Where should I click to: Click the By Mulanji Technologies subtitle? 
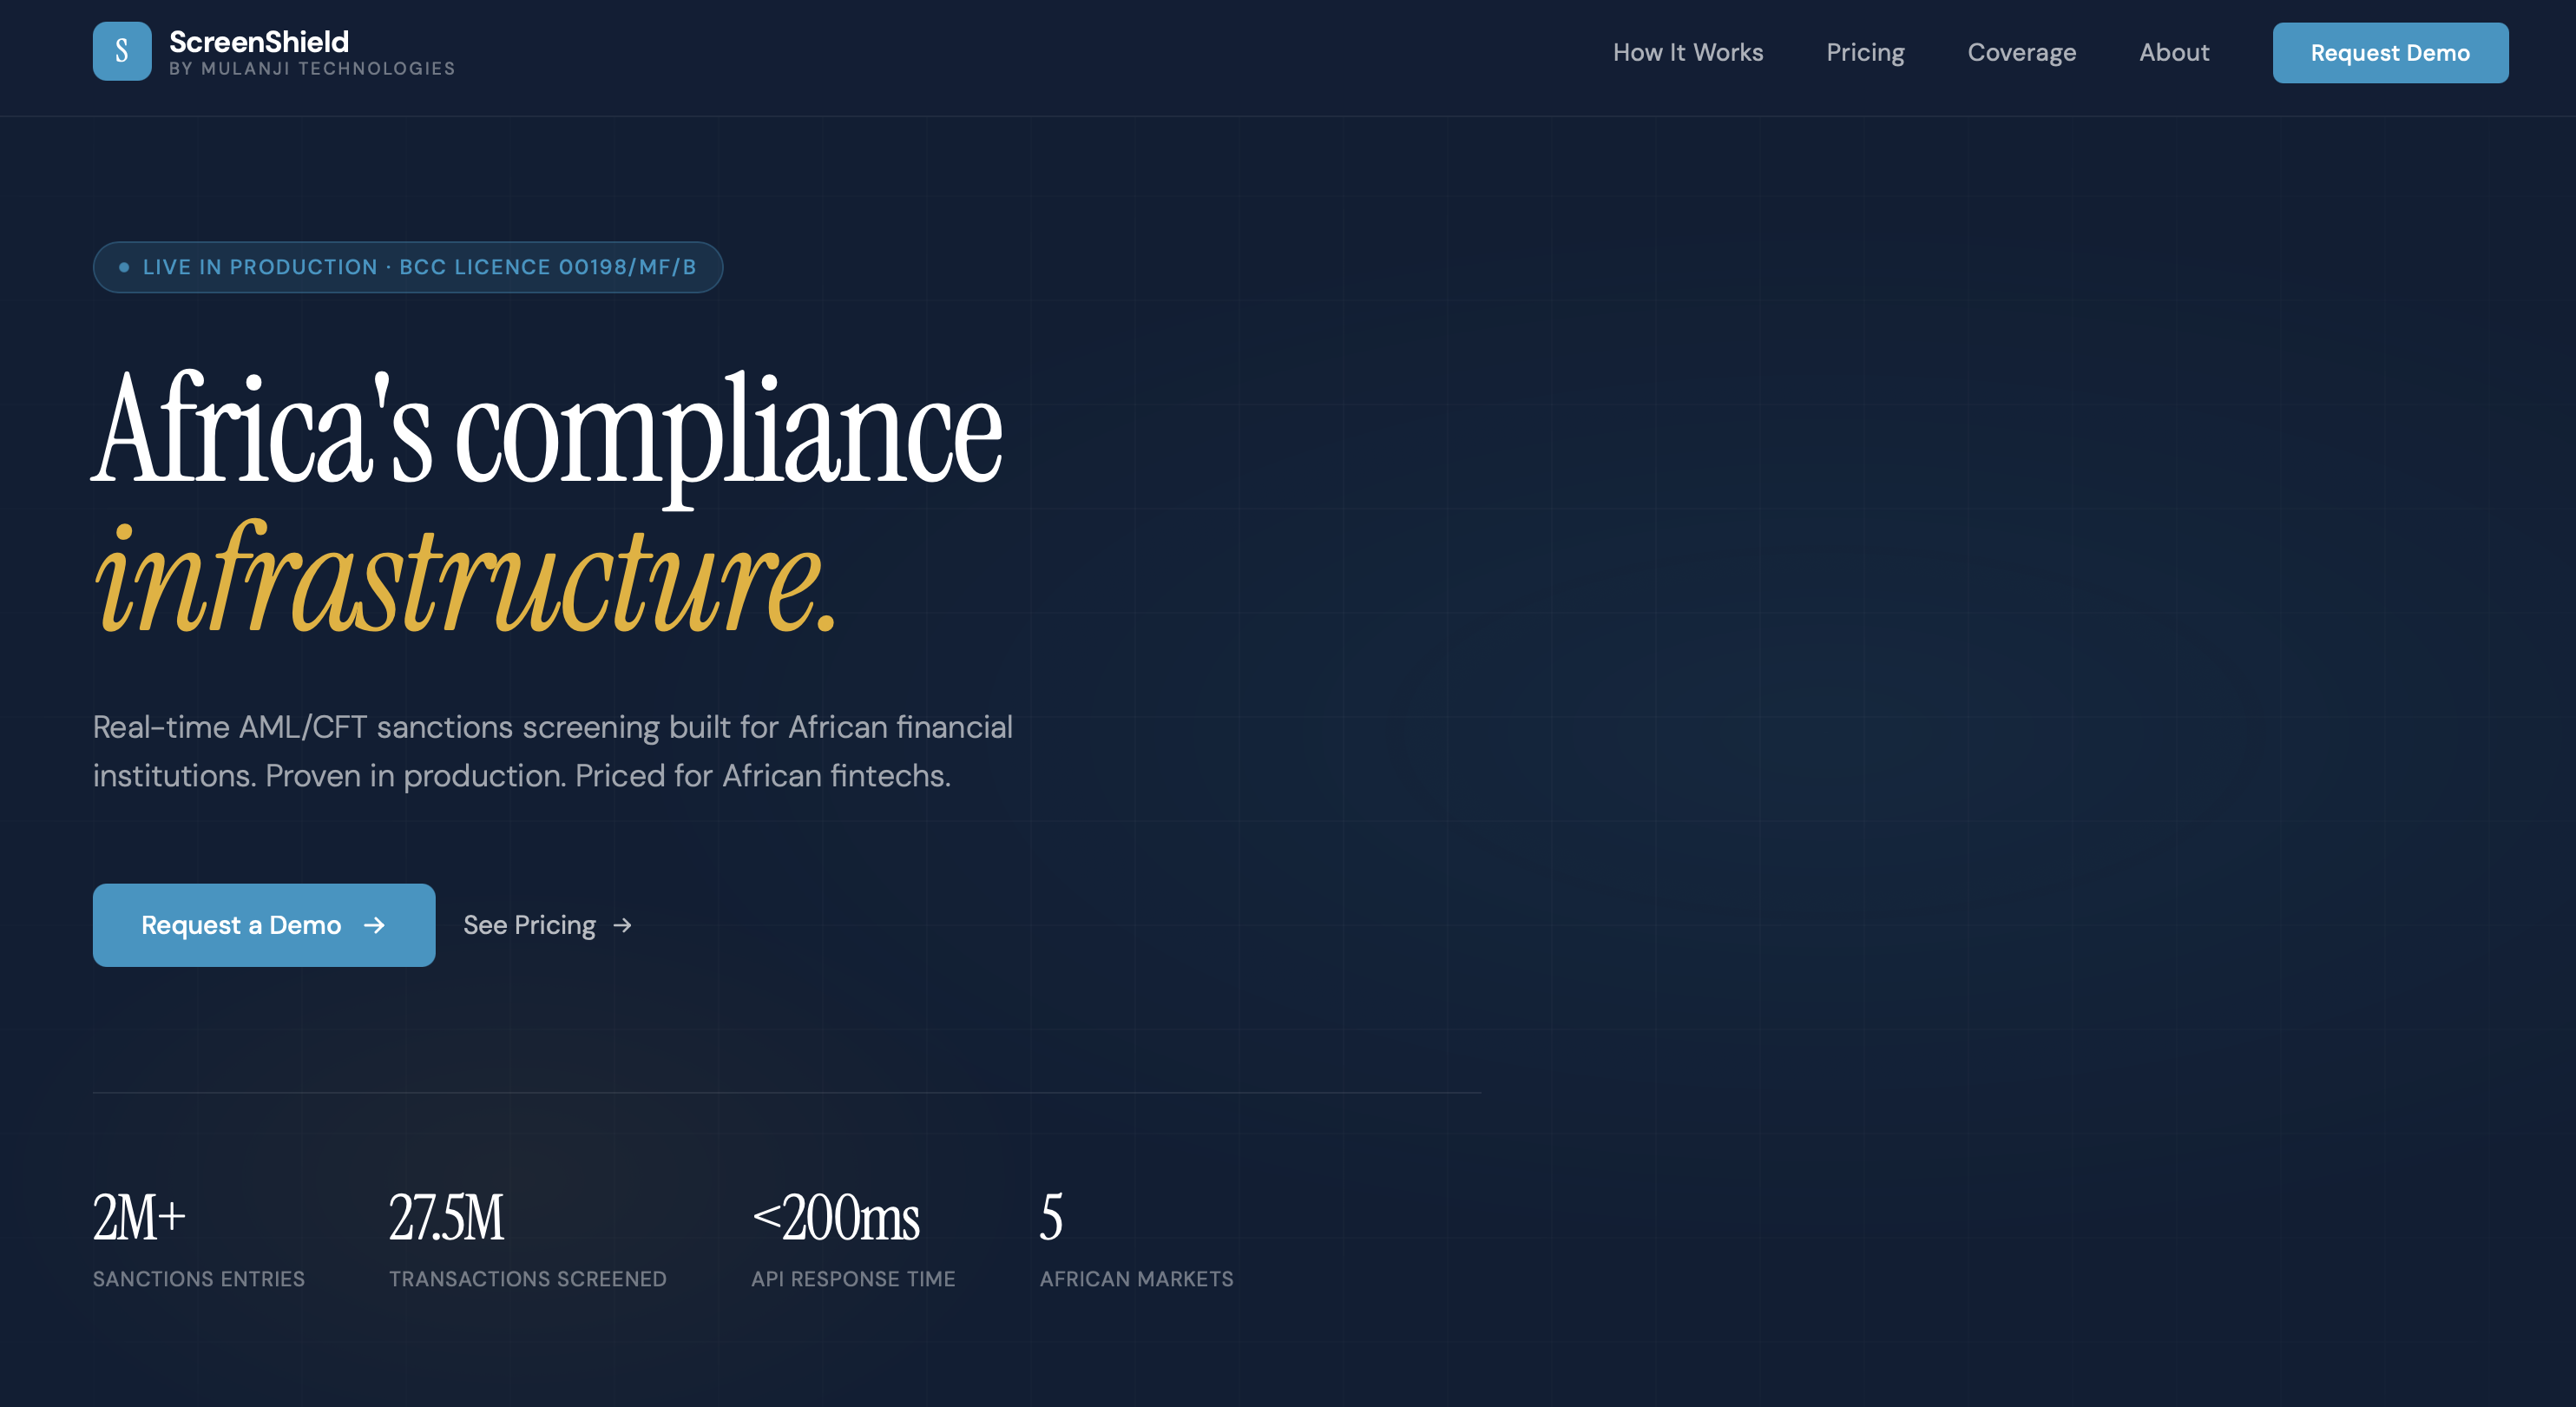tap(312, 69)
